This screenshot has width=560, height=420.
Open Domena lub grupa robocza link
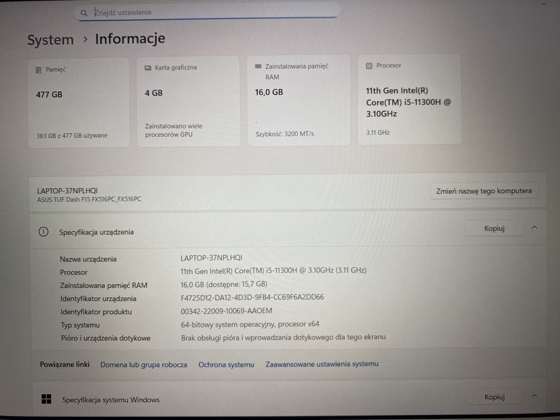click(x=143, y=365)
